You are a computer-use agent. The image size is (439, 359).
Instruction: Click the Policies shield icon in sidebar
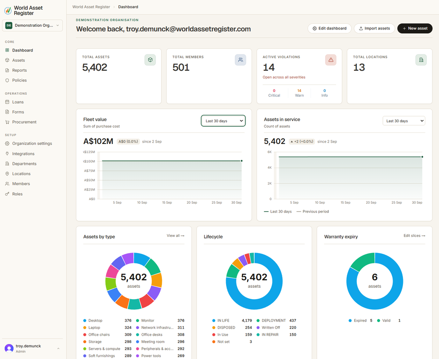7,80
